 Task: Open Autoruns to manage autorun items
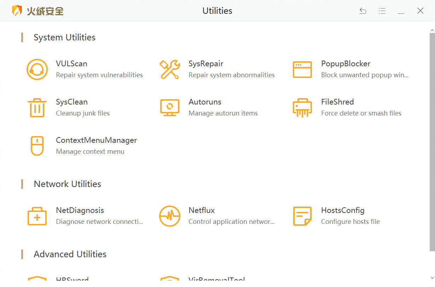coord(170,107)
